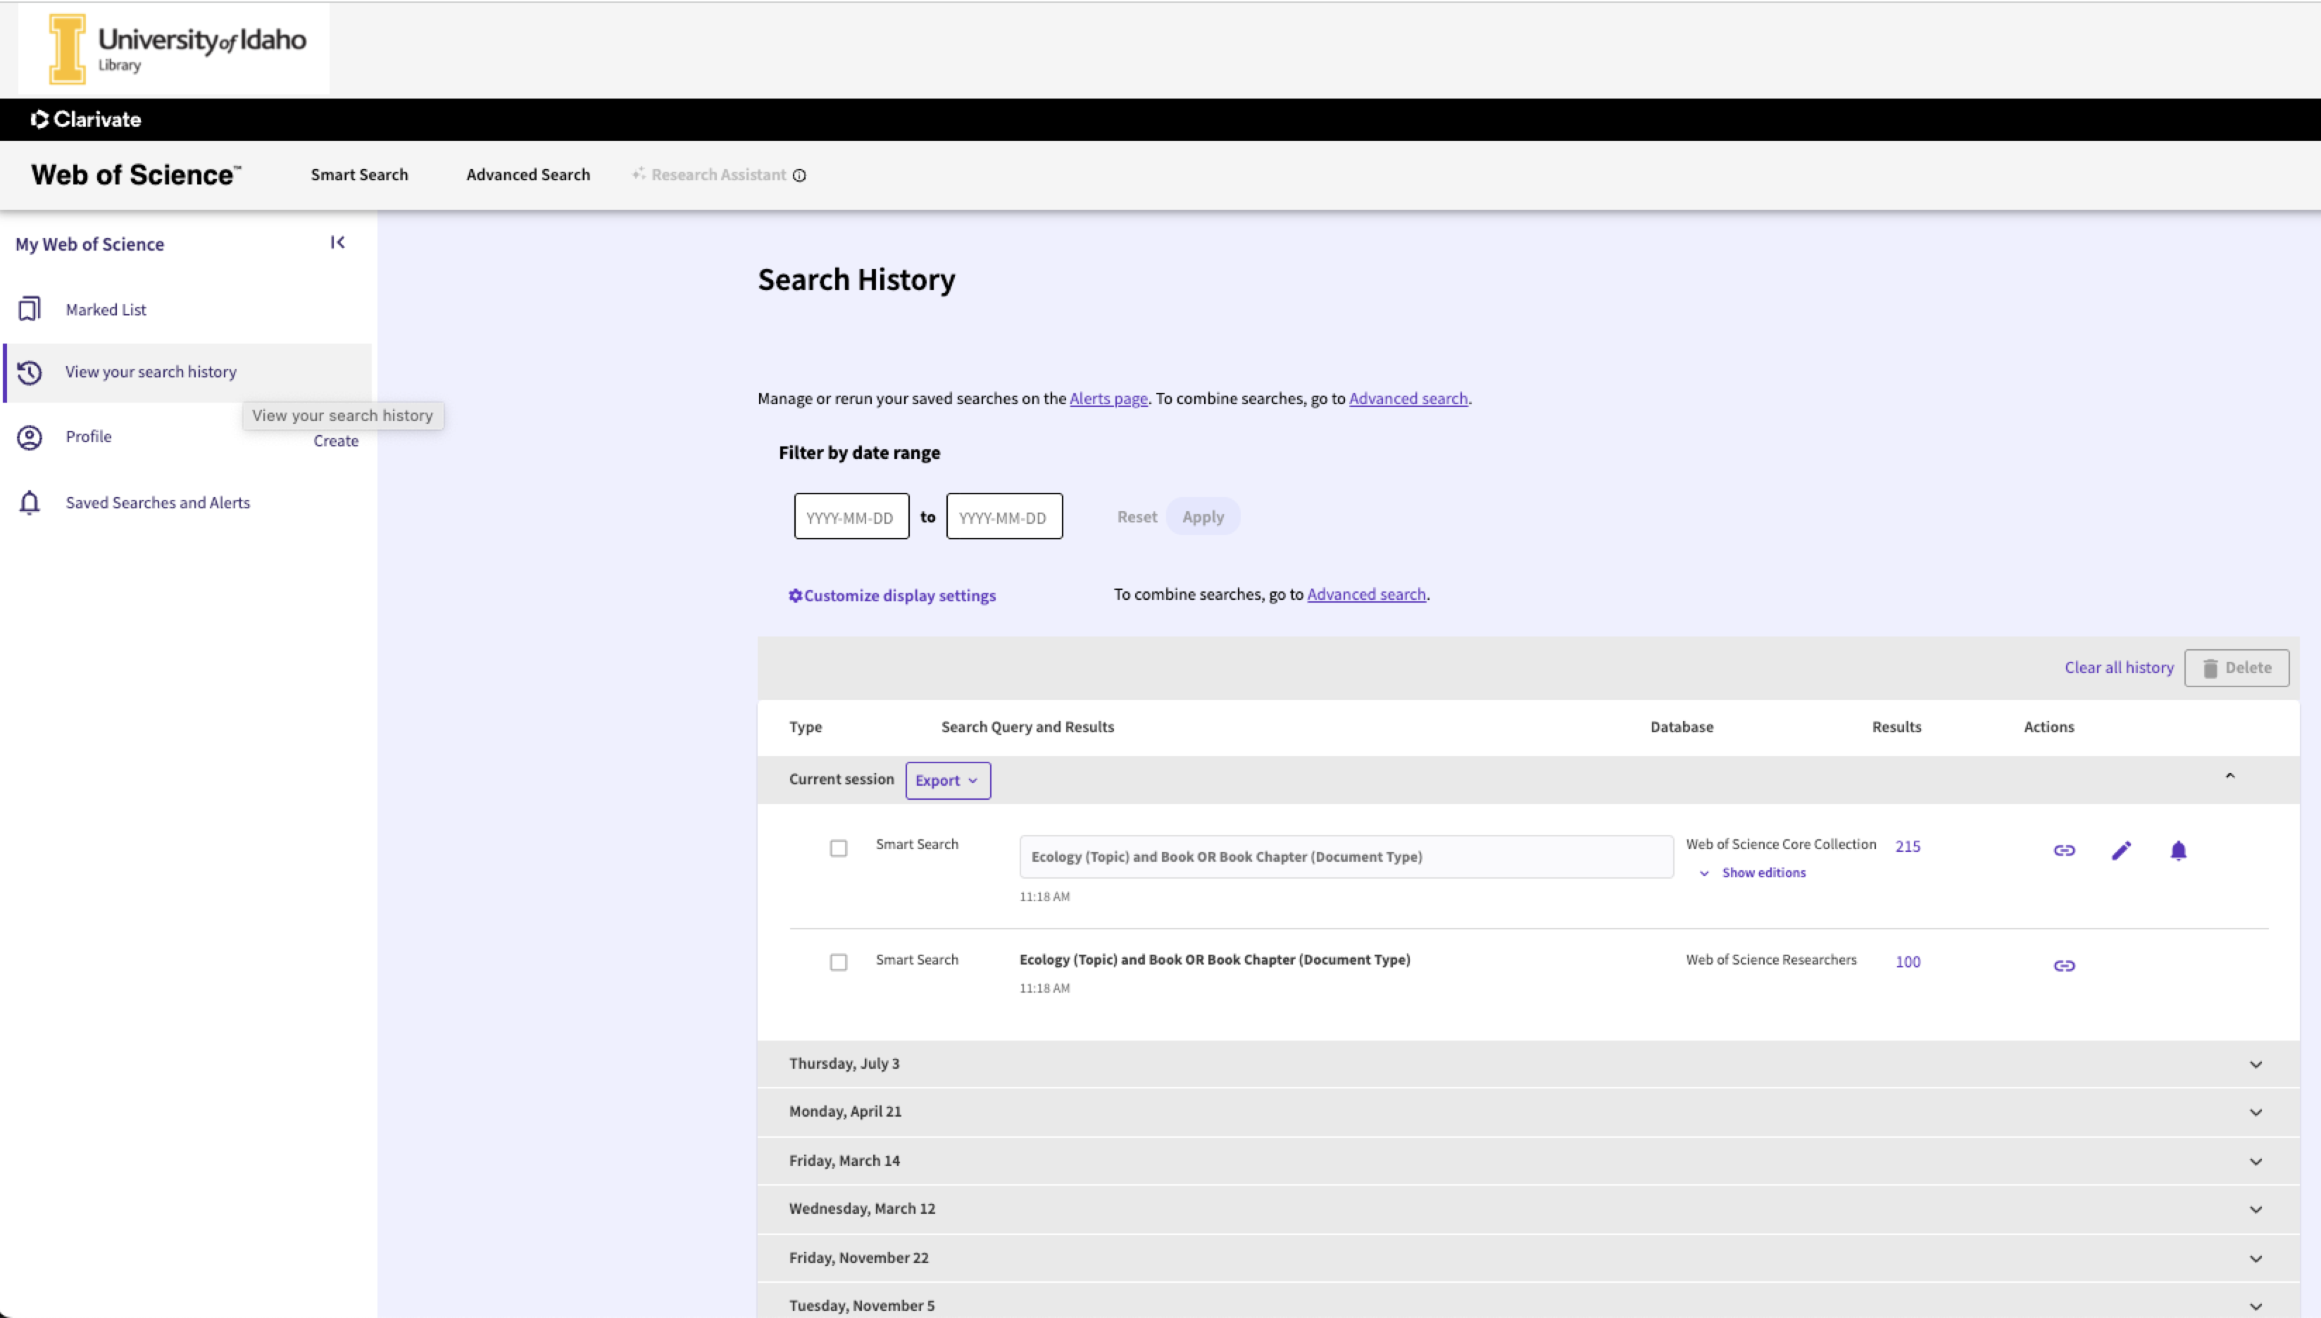Follow the Alerts page link

coord(1108,398)
